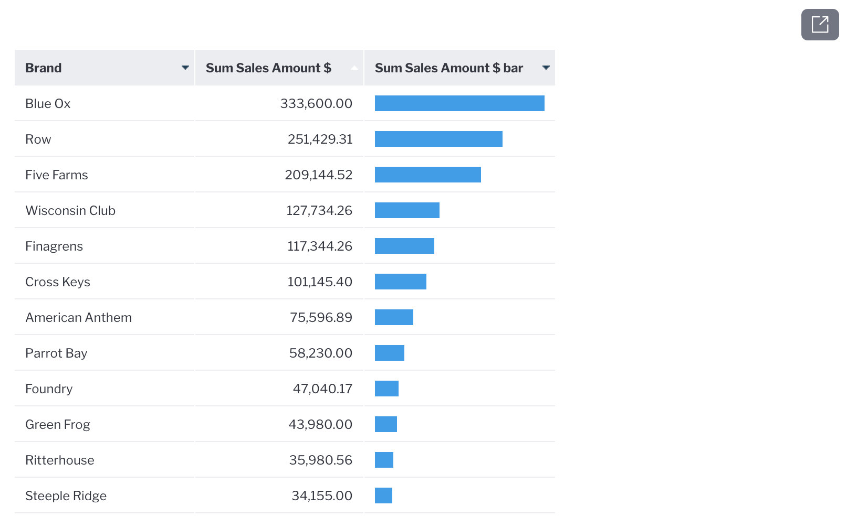Click the Finagrens sales bar
Viewport: 857px width, 517px height.
point(404,246)
